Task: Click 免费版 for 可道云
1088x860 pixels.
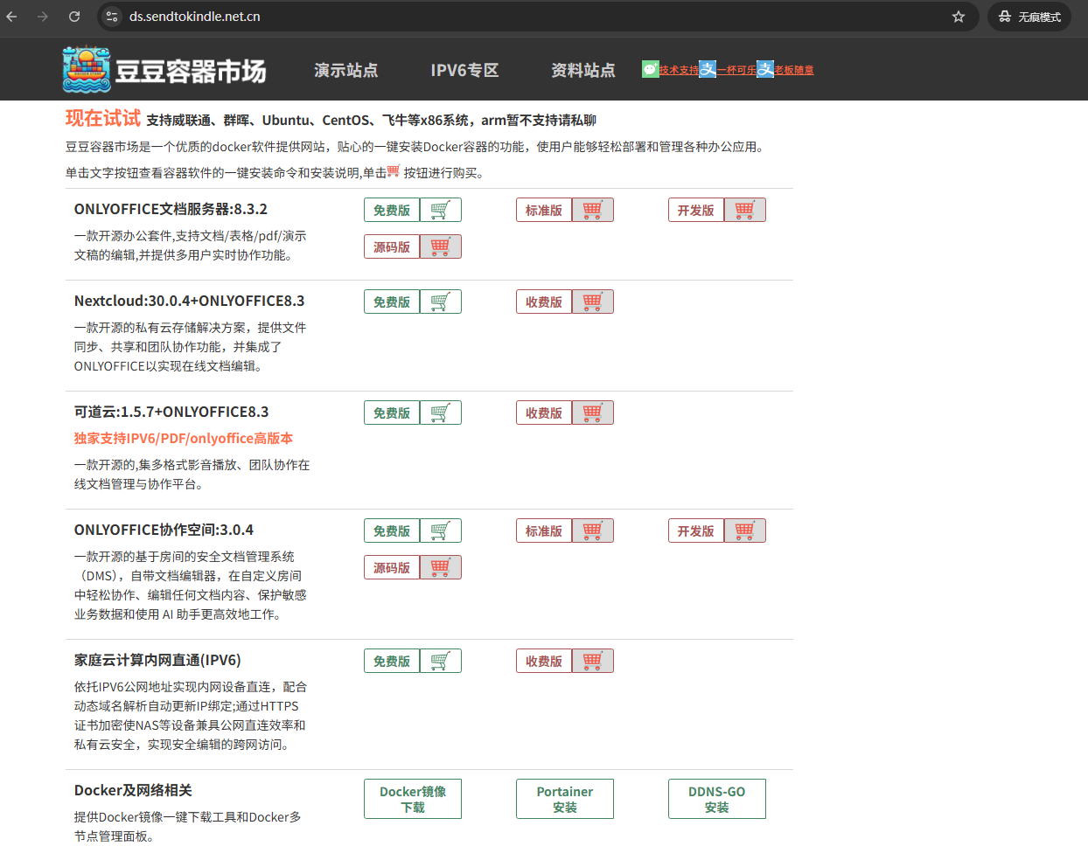Action: point(392,413)
